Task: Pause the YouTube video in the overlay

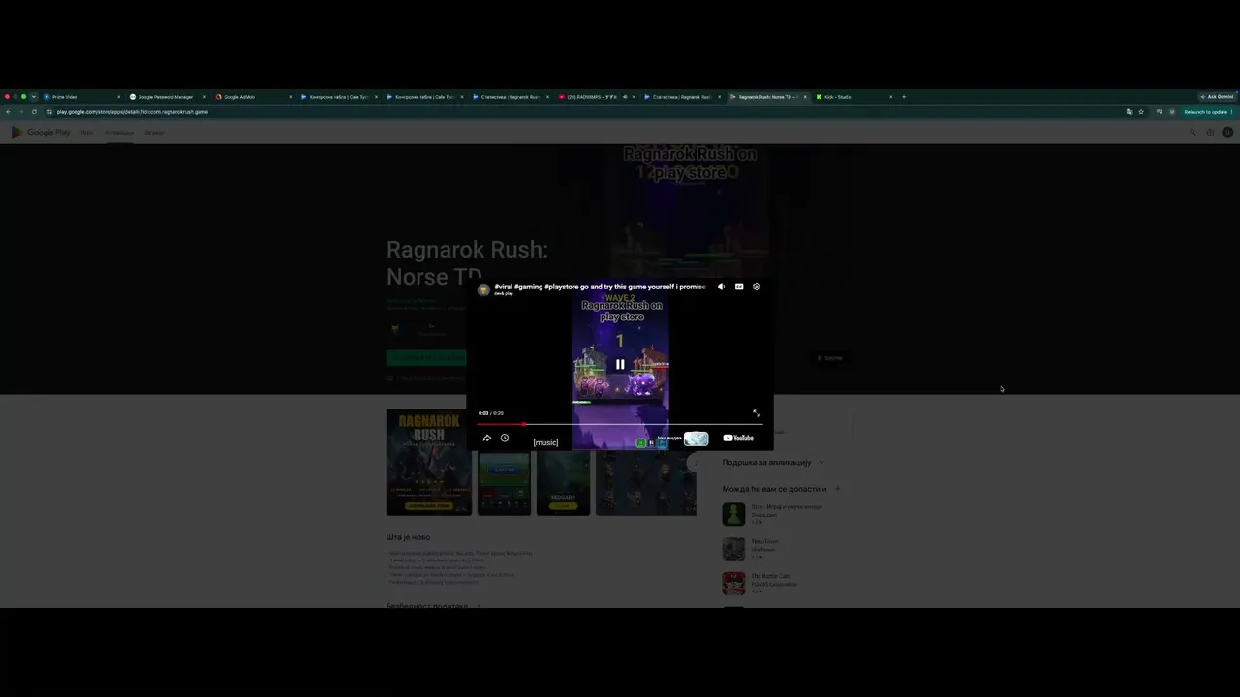Action: [x=620, y=364]
